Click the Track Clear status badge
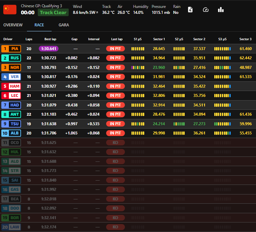The image size is (256, 232). (x=53, y=13)
